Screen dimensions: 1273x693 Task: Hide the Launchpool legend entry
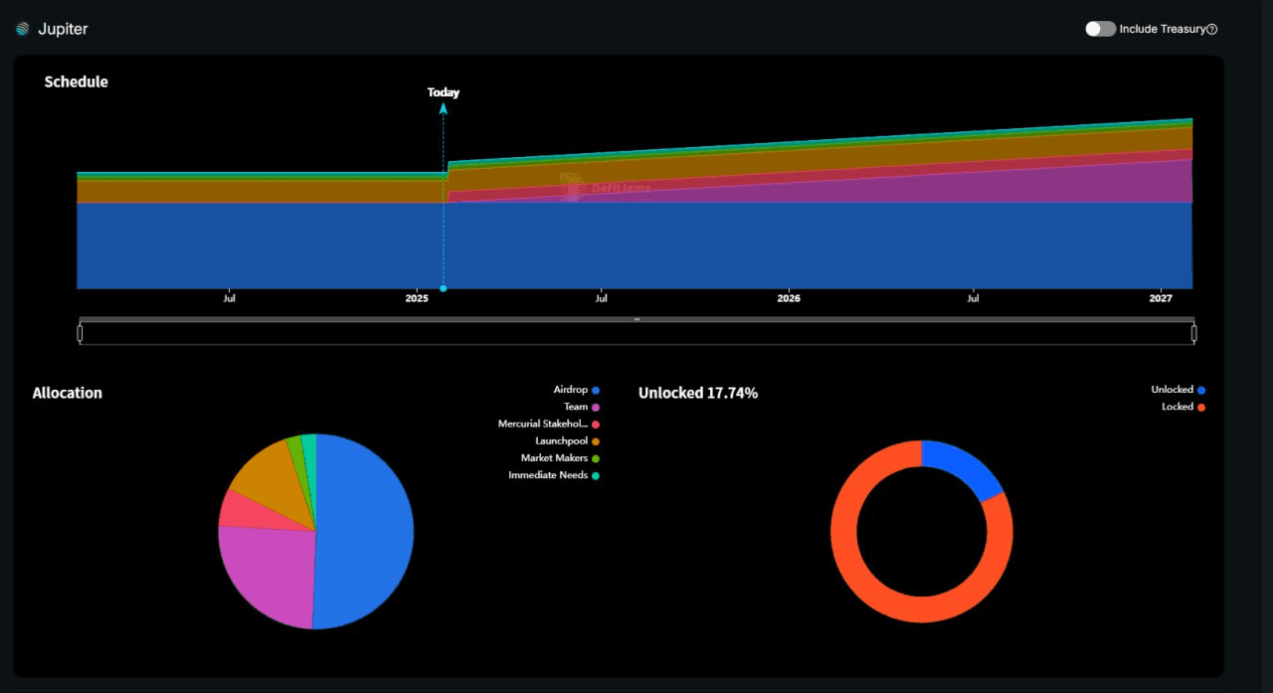tap(568, 440)
